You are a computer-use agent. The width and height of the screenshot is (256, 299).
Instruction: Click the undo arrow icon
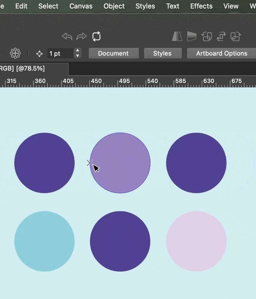[67, 36]
